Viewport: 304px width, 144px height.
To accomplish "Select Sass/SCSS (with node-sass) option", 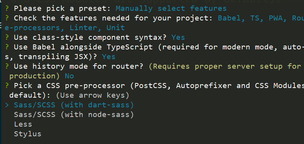I will pos(74,115).
